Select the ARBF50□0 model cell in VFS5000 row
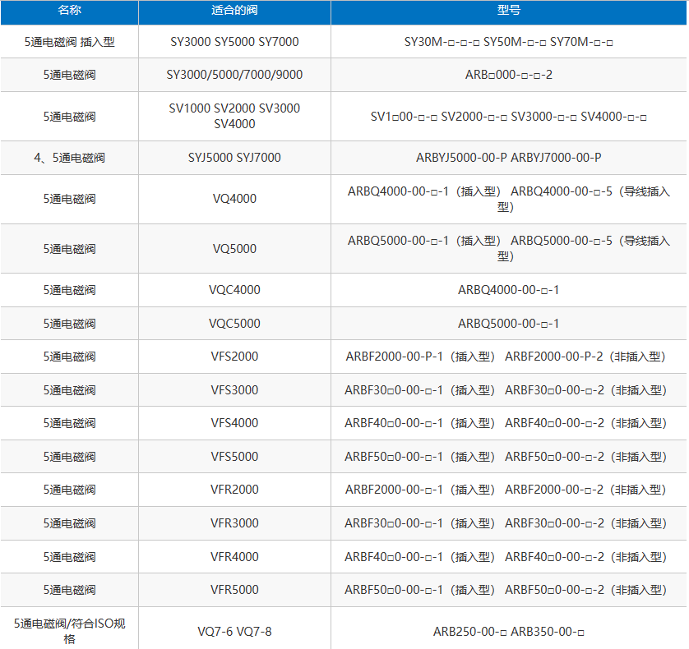The width and height of the screenshot is (689, 649). click(508, 457)
